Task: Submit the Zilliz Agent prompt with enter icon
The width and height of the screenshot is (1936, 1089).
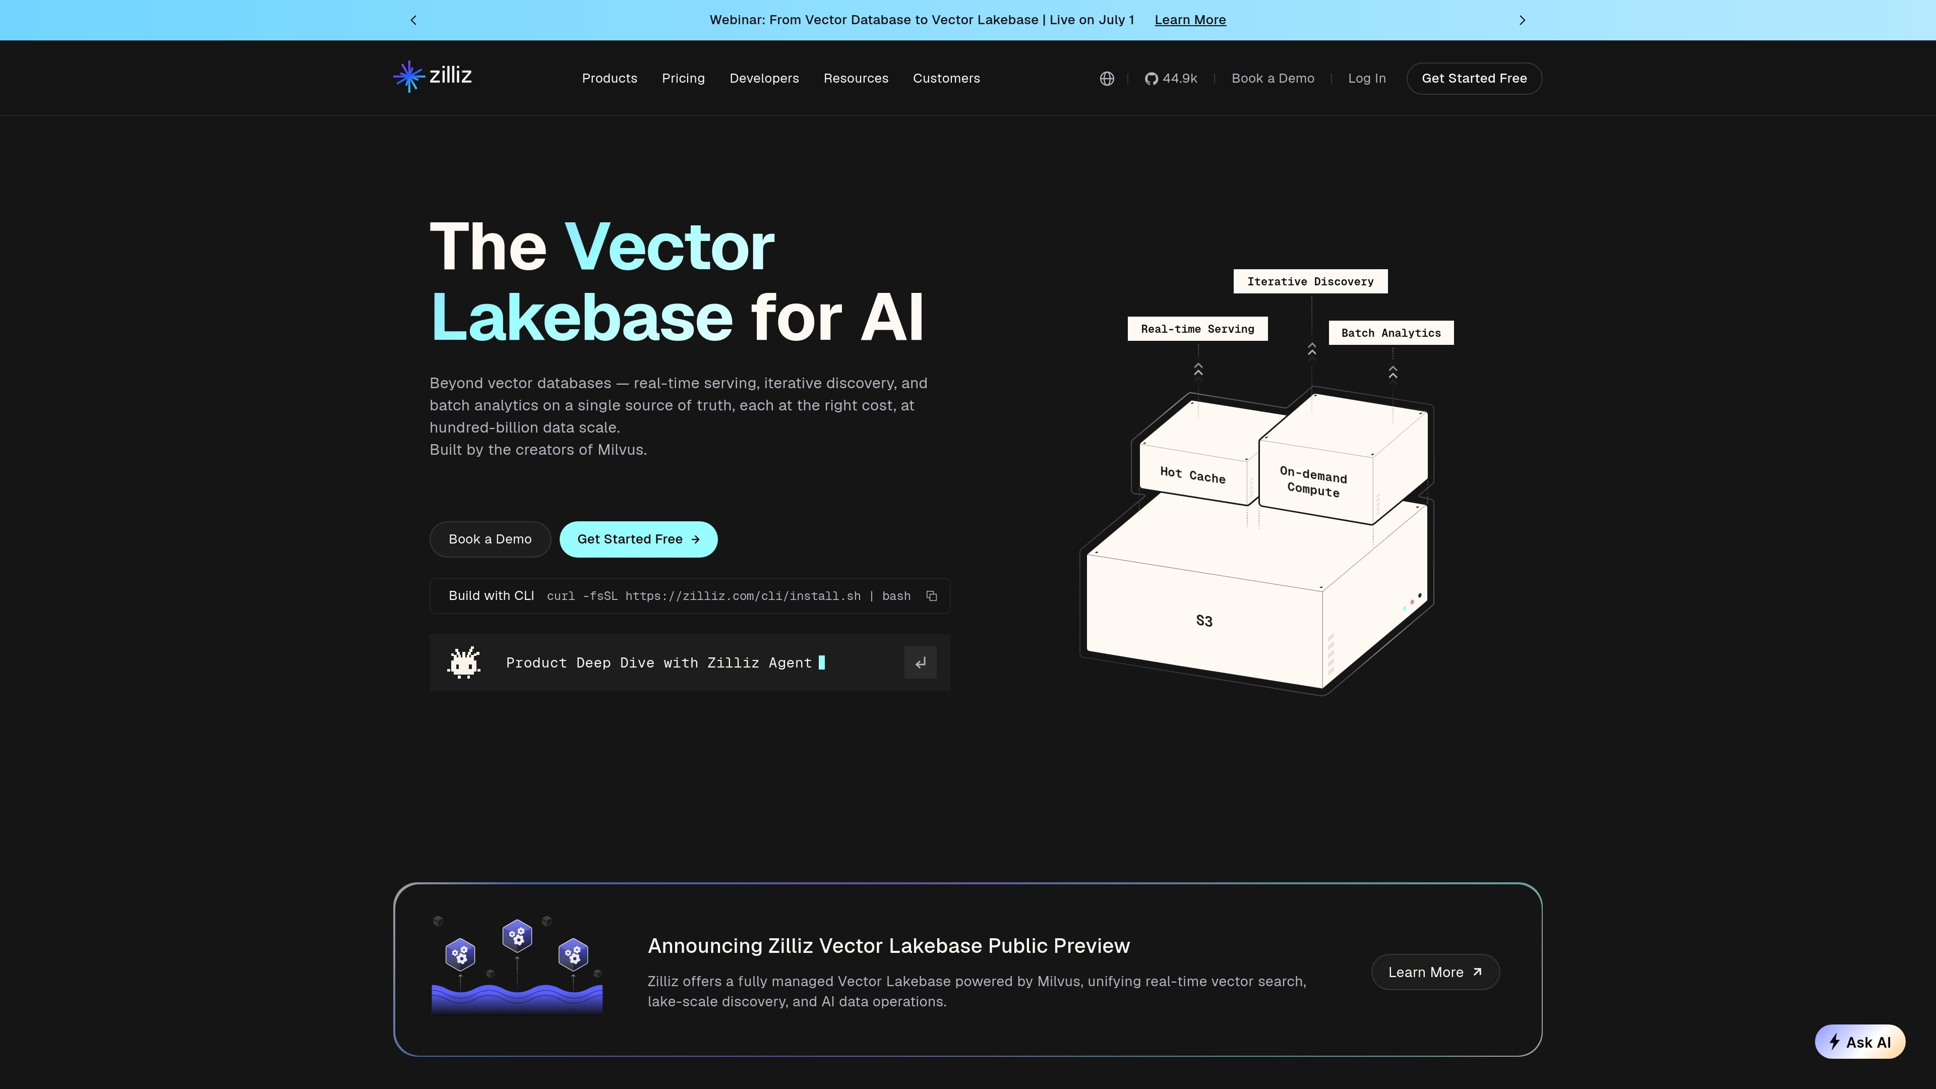Action: point(920,663)
